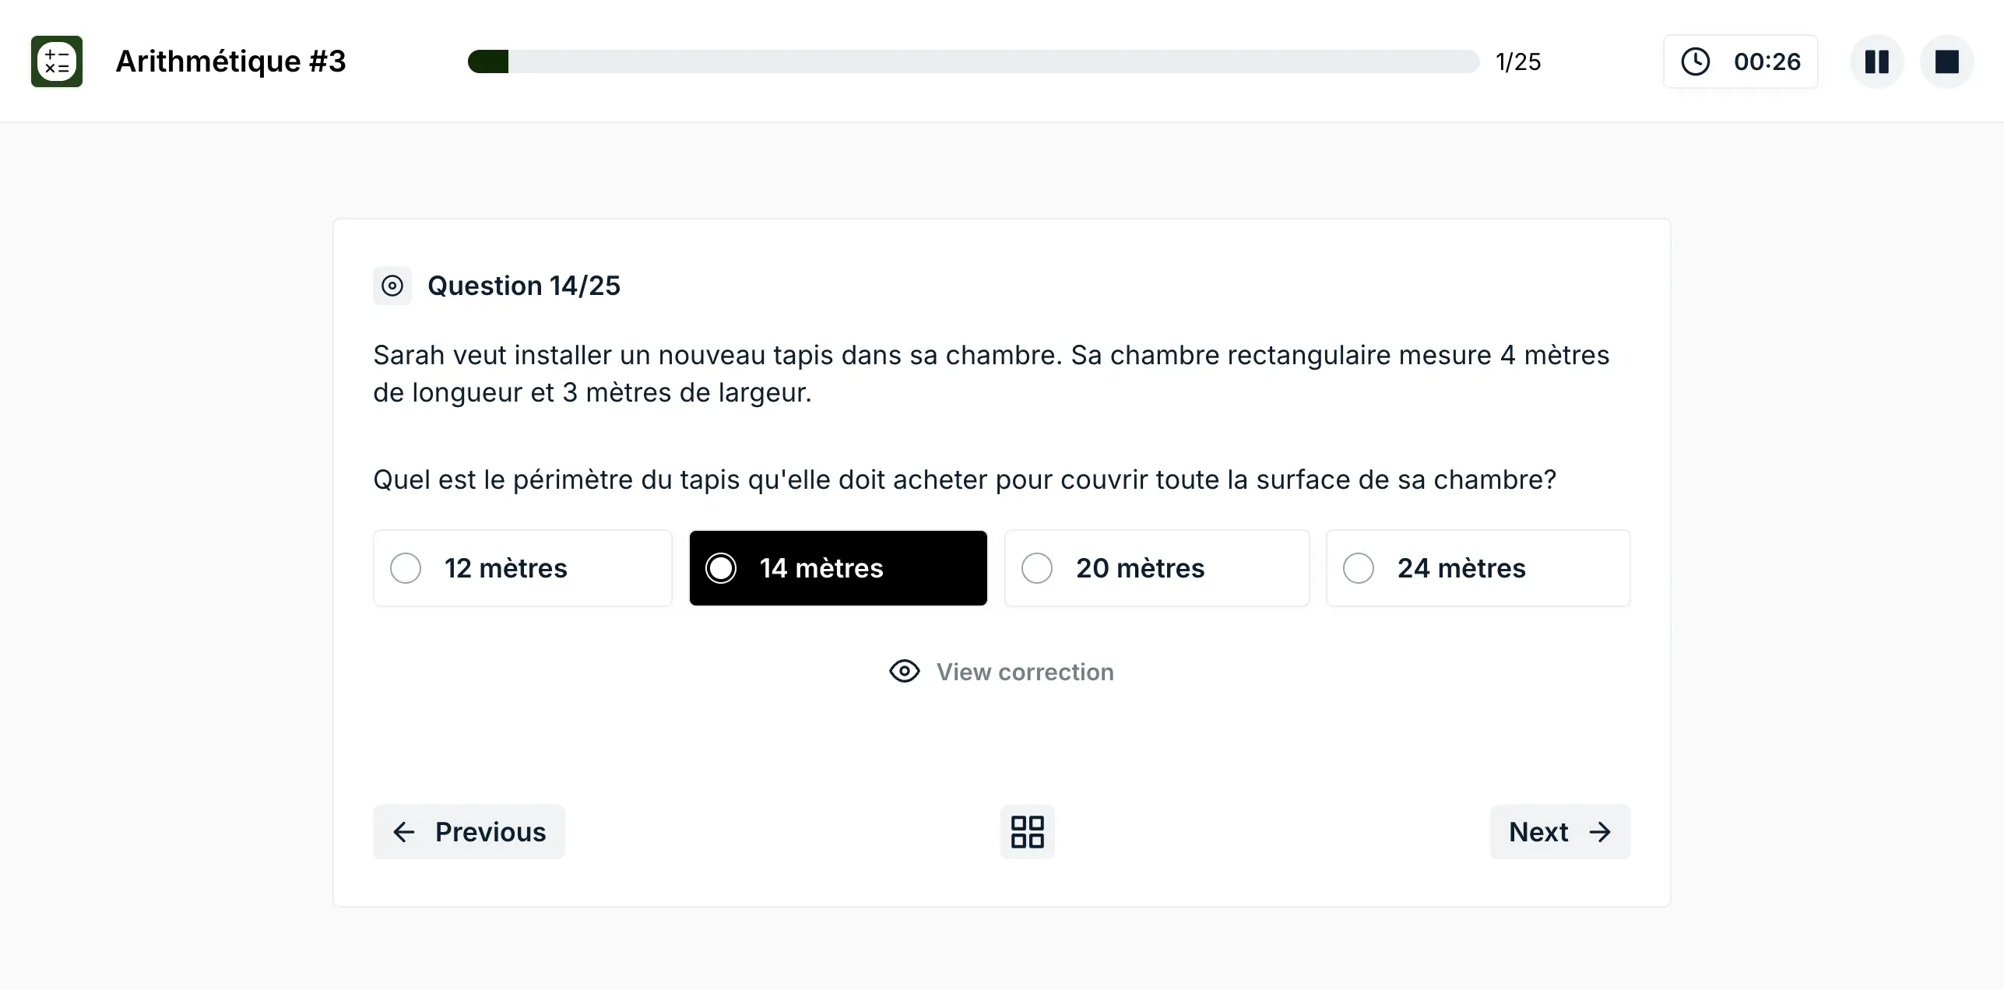Select the 24 mètres answer
Viewport: 2004px width, 990px height.
pos(1478,568)
